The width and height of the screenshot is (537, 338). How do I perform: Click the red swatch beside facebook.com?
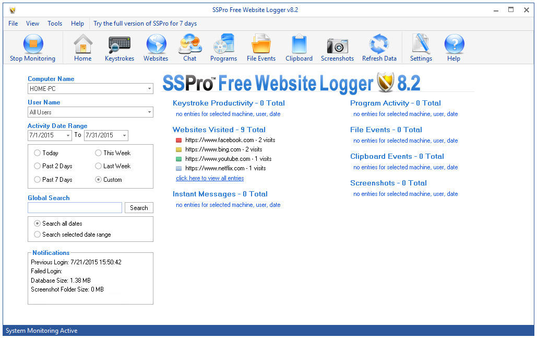point(178,140)
